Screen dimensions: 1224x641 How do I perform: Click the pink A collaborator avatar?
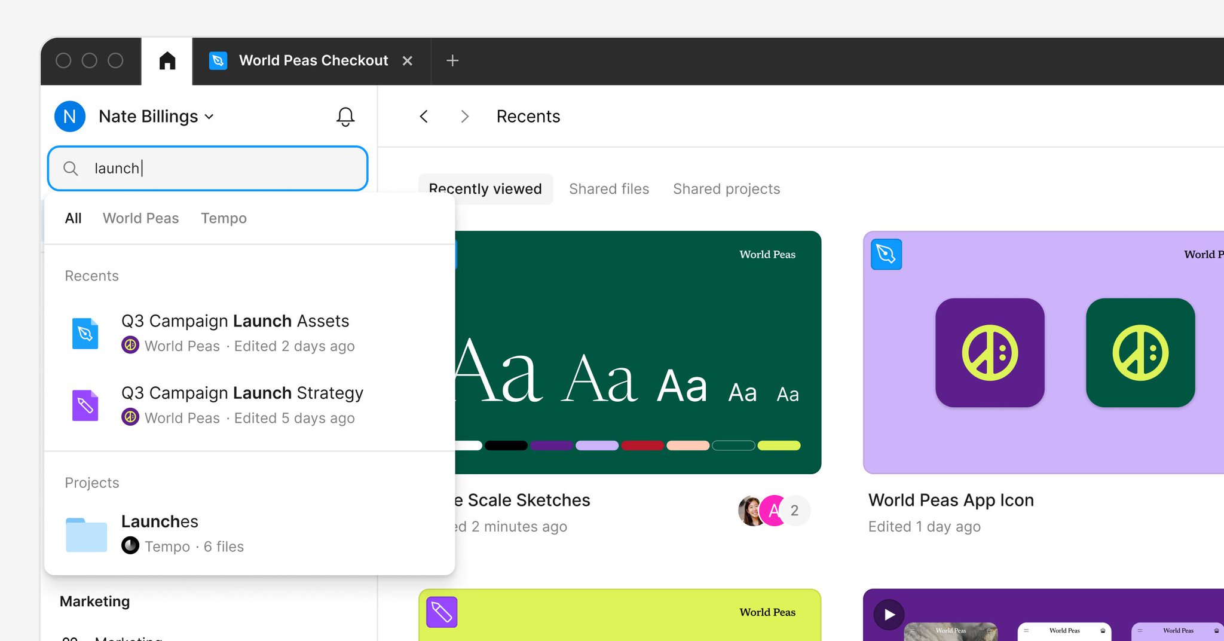click(774, 511)
